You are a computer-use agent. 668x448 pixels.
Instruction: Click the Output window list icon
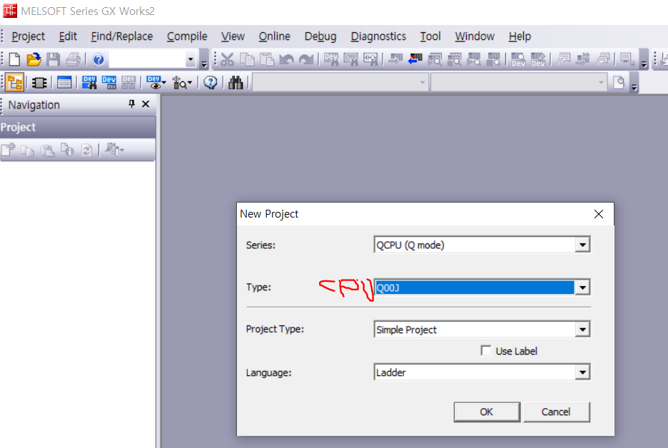64,83
